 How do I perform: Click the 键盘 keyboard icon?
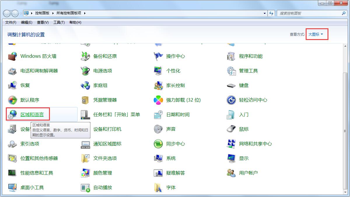(231, 86)
